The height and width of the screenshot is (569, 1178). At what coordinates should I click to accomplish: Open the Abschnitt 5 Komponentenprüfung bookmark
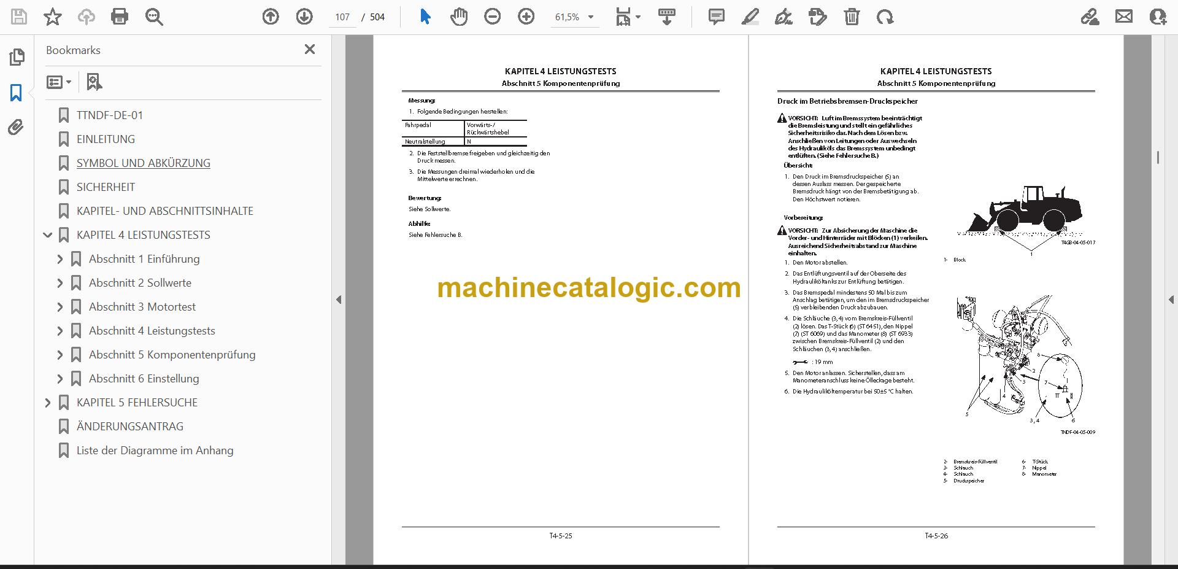tap(172, 355)
